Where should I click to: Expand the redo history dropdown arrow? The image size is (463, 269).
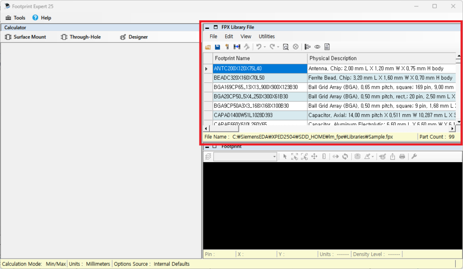278,47
